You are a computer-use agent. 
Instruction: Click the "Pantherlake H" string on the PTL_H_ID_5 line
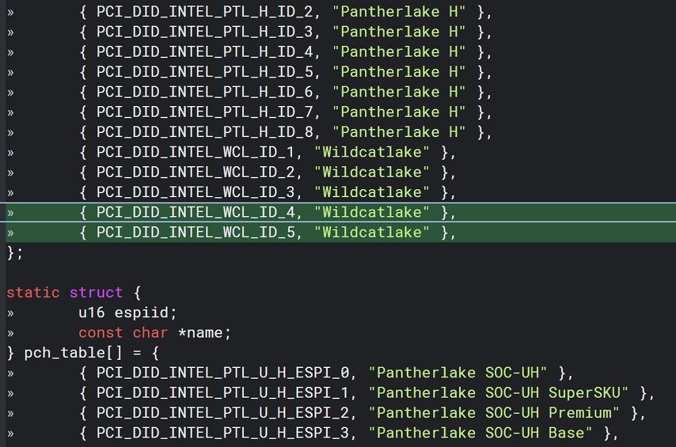coord(403,72)
